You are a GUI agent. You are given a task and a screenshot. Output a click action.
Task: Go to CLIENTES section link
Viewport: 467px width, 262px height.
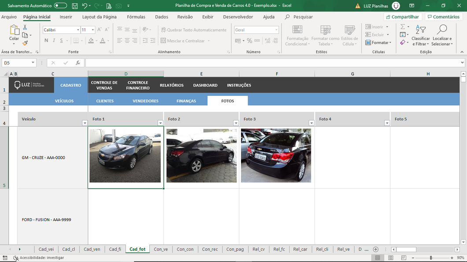(x=105, y=101)
